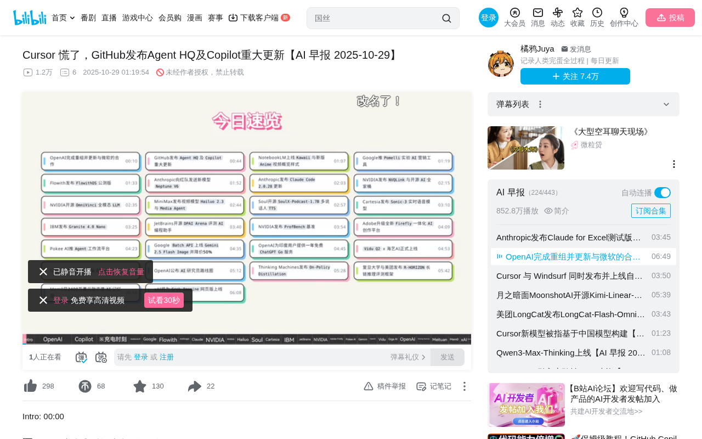This screenshot has width=702, height=439.
Task: Expand 弹幕礼仪 arrow
Action: (x=423, y=357)
